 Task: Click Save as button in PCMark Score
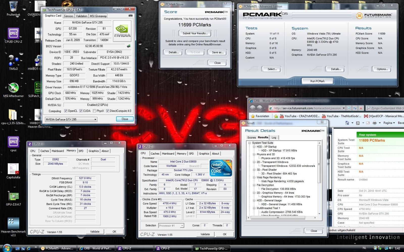point(217,52)
